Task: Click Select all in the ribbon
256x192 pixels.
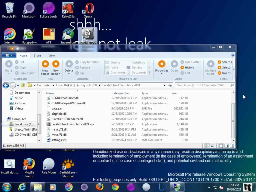Action: (225, 62)
